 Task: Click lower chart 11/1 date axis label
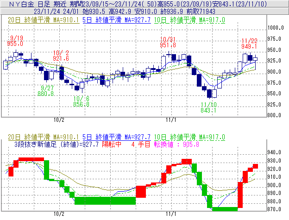(171, 214)
